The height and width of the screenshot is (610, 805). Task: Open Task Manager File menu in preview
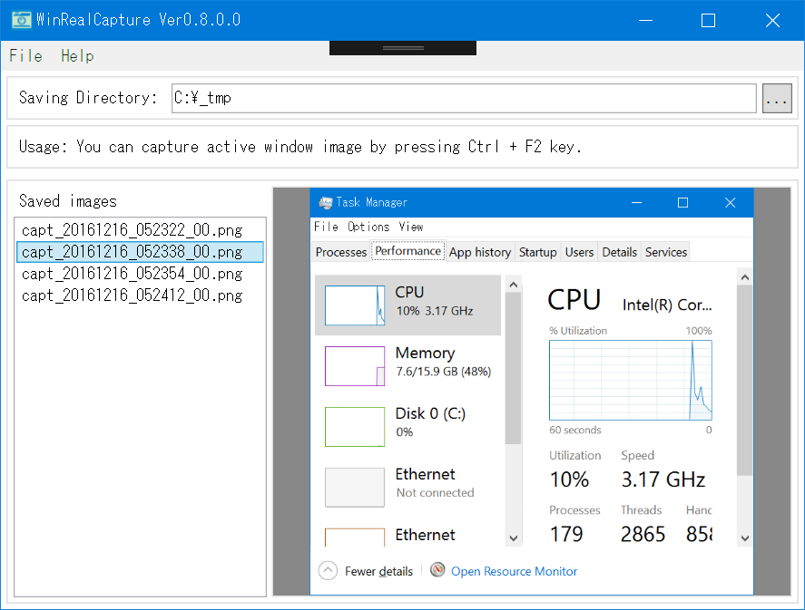pyautogui.click(x=326, y=227)
